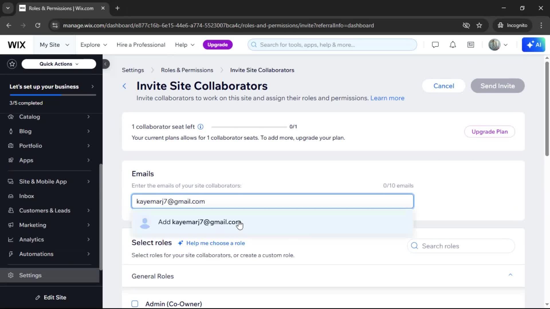Click the Automations lightning icon

click(11, 254)
